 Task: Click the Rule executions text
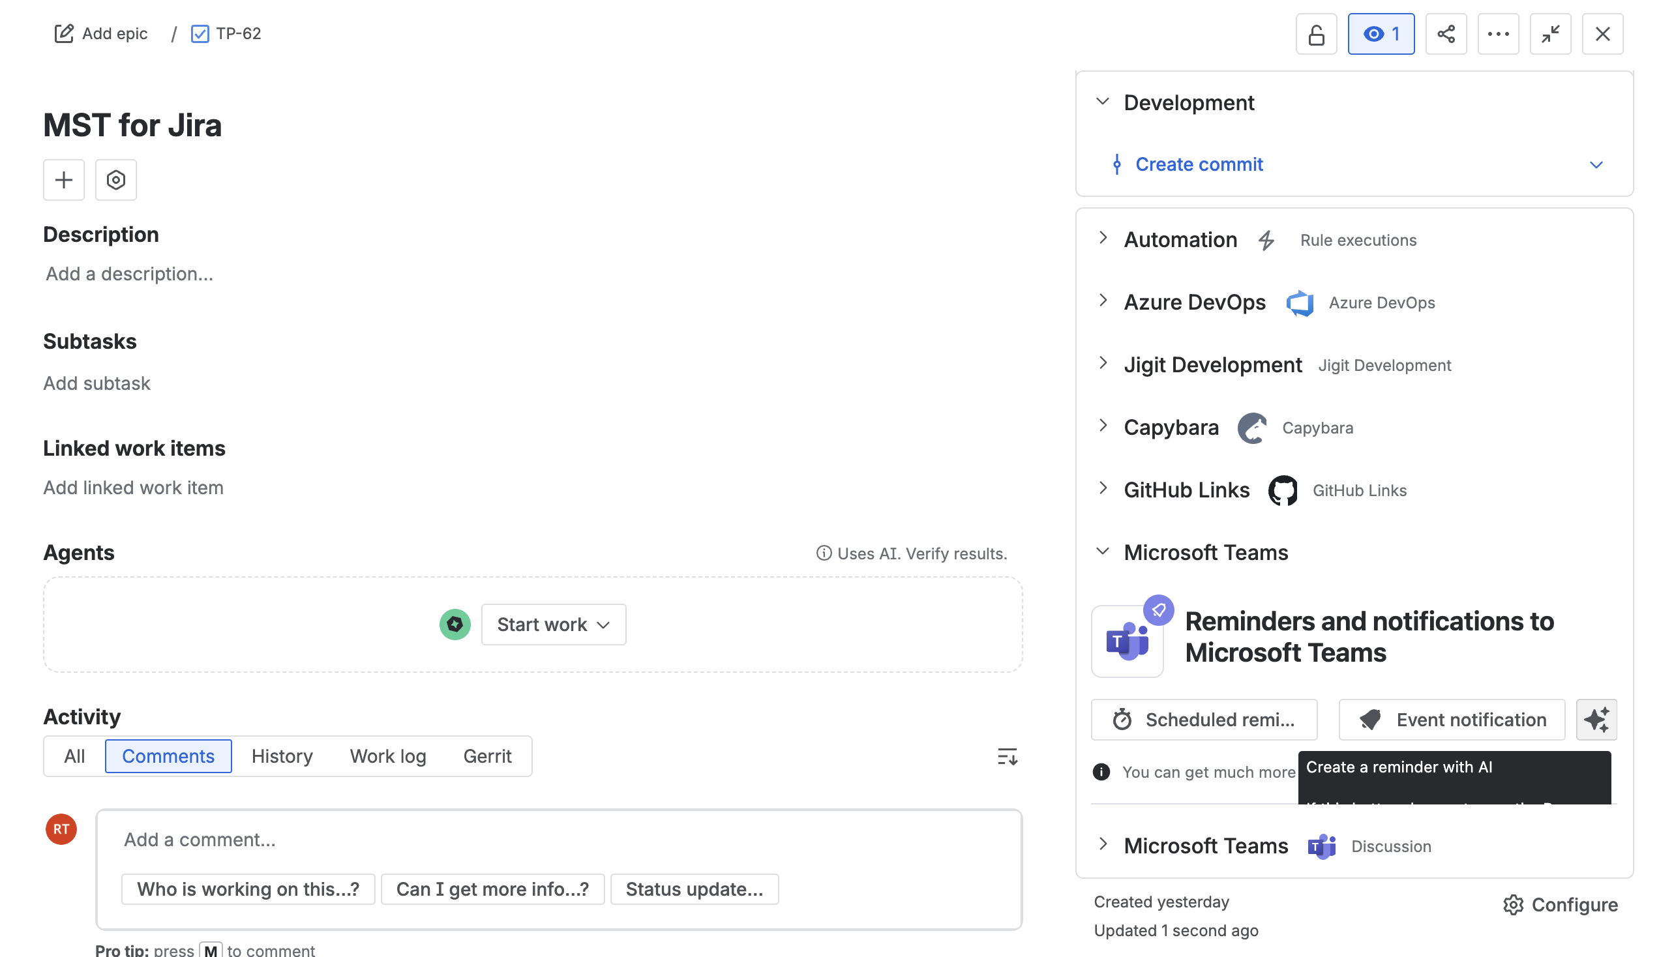coord(1357,240)
